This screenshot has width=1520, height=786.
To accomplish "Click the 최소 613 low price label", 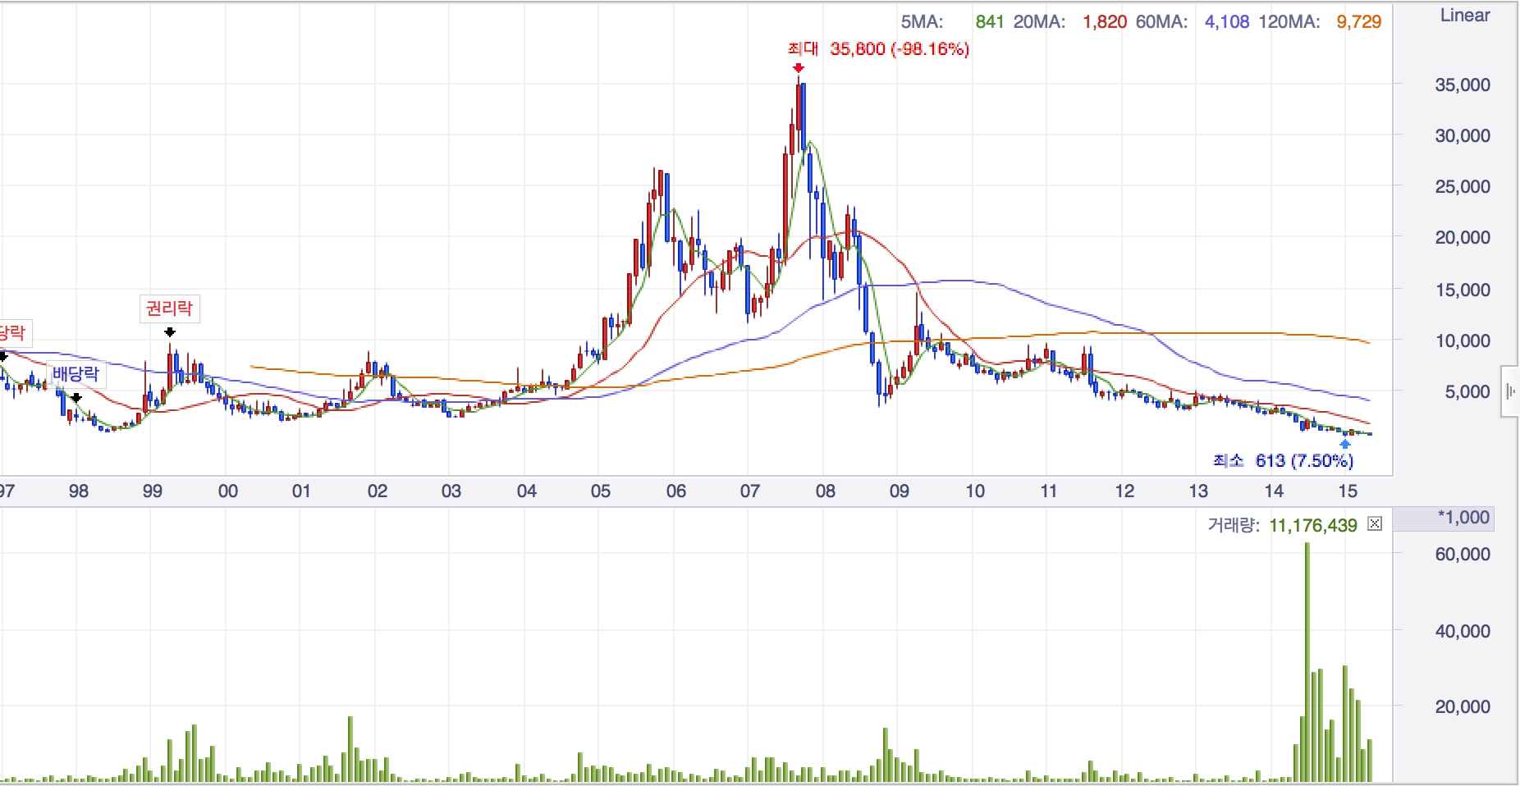I will [x=1283, y=461].
